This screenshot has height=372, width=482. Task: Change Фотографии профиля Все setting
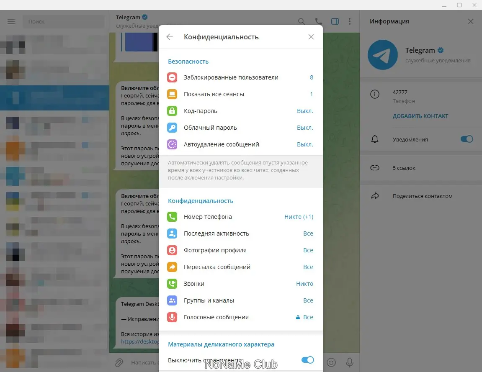coord(308,250)
